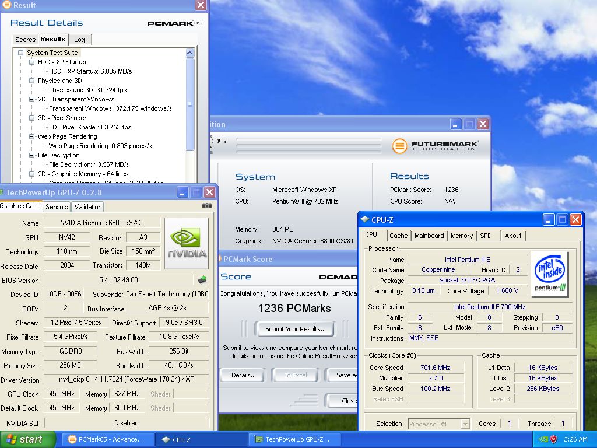Collapse 2D - Transparent Windows node

click(31, 99)
